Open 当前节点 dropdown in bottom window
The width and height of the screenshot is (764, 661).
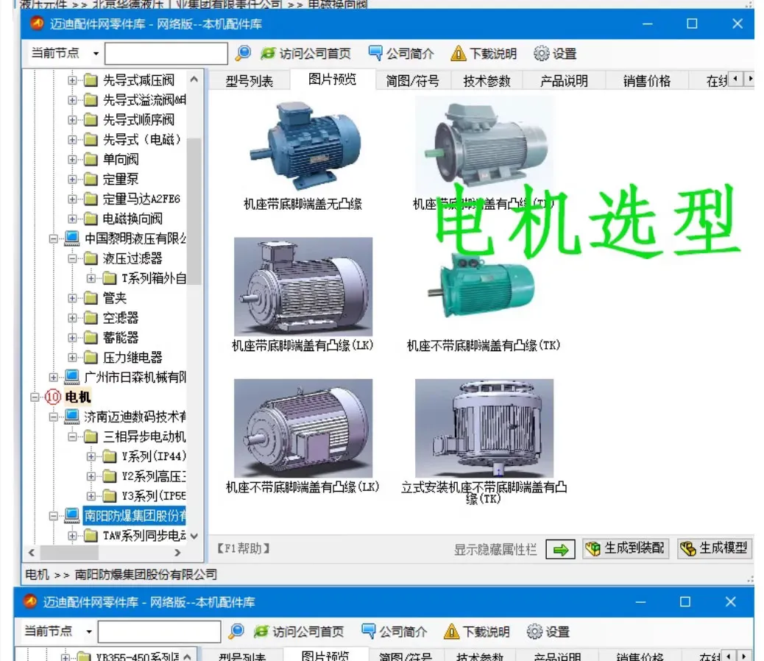pos(89,632)
